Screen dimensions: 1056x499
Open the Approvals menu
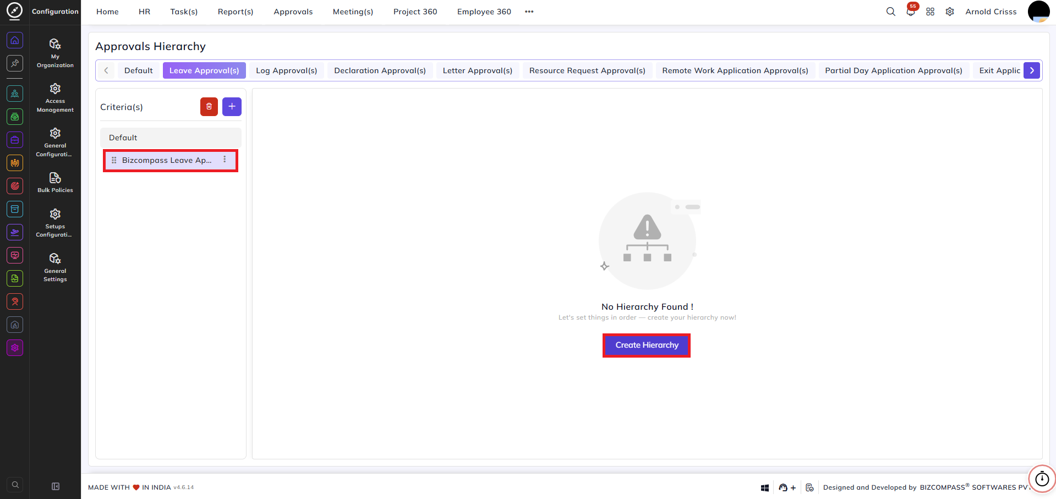point(293,12)
